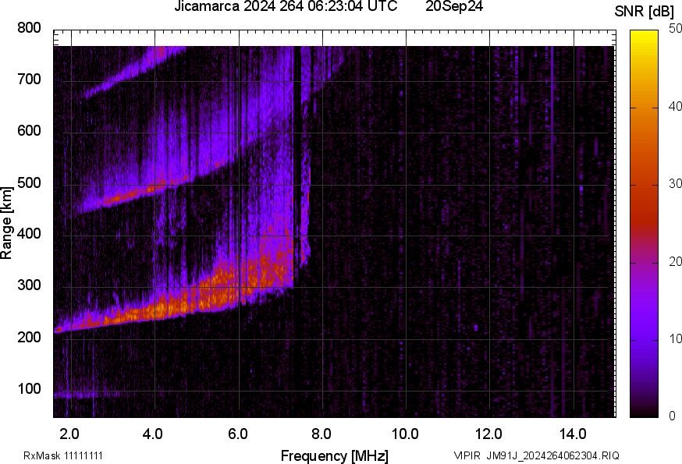Click the VIPIR JM91J file name label

point(536,455)
